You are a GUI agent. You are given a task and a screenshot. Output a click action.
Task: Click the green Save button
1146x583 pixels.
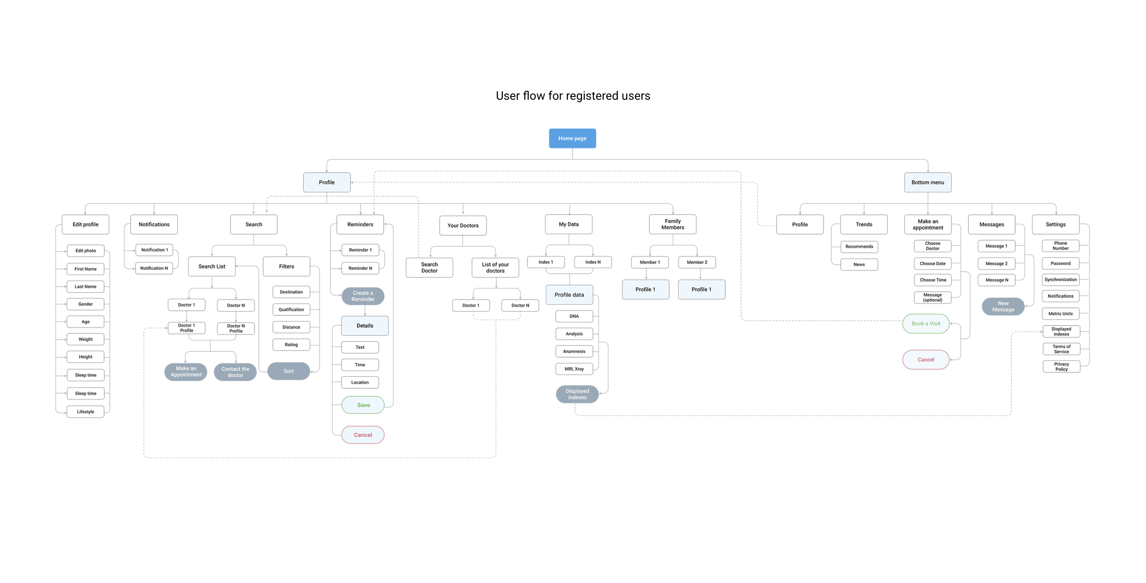pos(363,405)
